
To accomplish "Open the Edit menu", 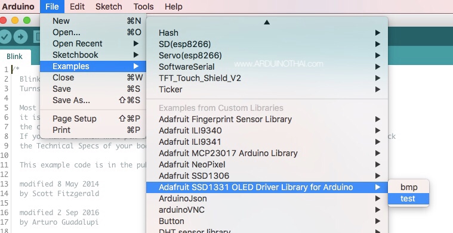I will 77,7.
